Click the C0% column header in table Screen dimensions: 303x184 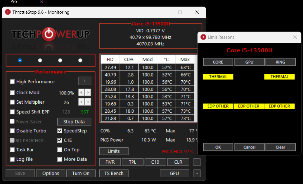[x=129, y=59]
